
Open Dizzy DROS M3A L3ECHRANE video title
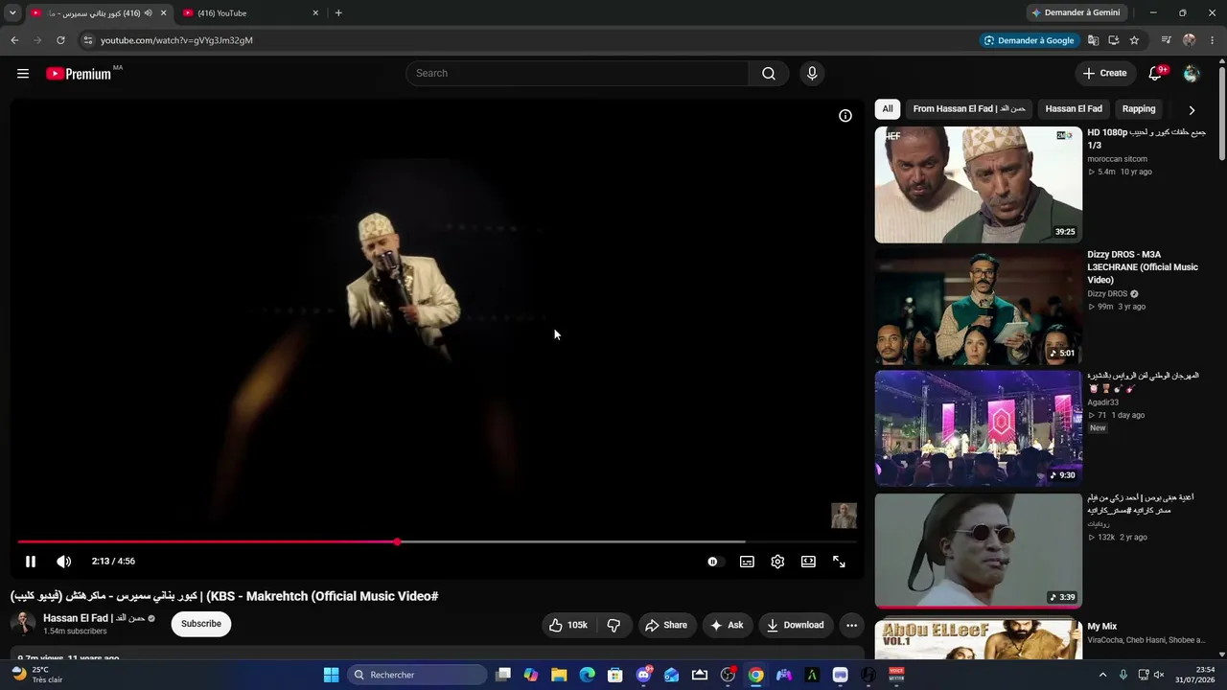point(1143,267)
